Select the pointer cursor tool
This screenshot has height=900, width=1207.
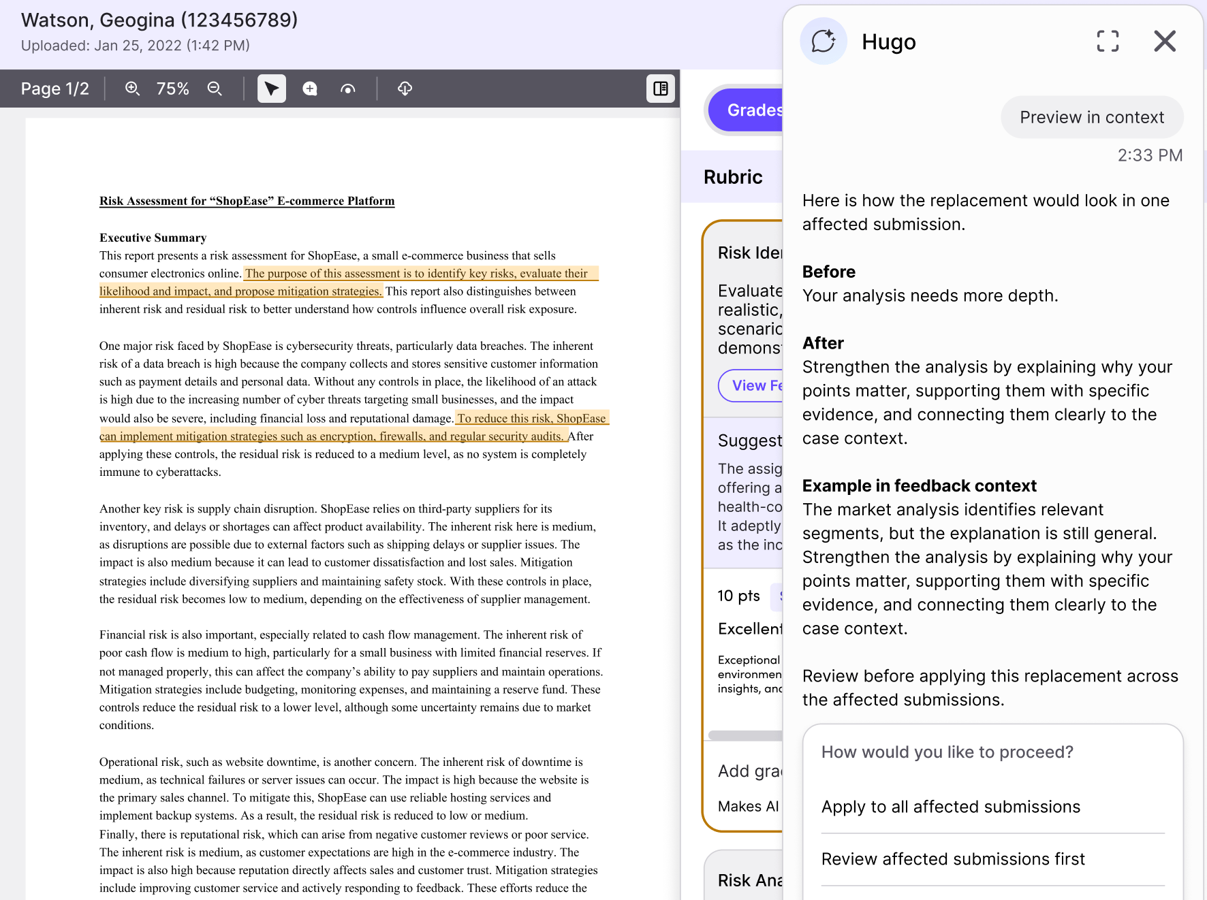[x=272, y=89]
